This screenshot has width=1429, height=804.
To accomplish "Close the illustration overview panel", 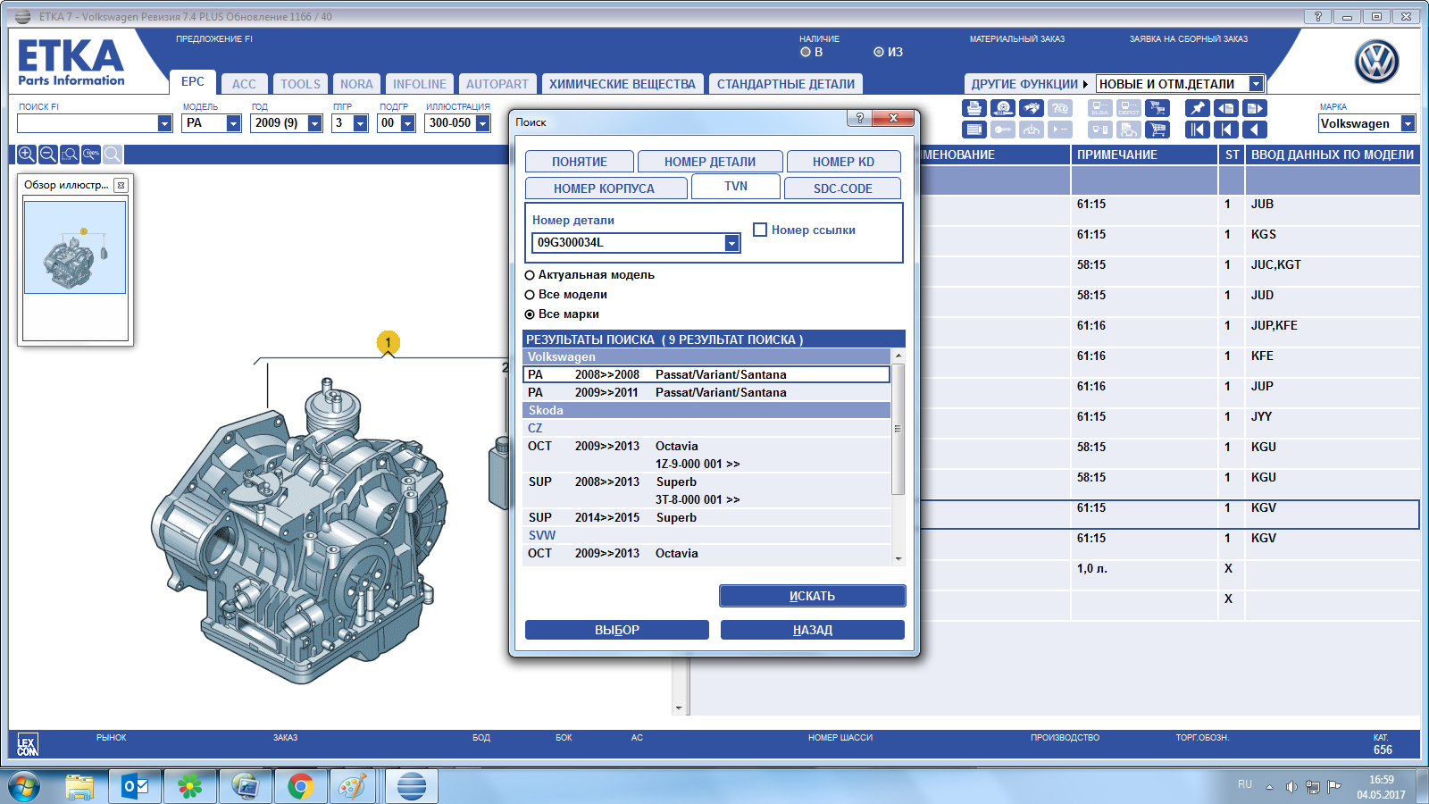I will (121, 185).
